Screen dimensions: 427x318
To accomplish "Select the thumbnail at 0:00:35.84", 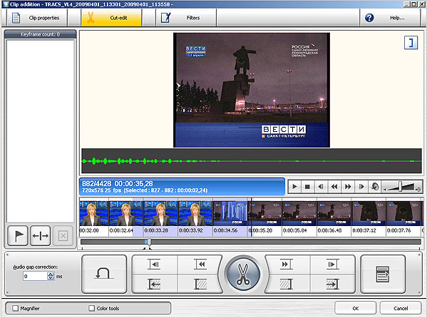I will coord(299,213).
